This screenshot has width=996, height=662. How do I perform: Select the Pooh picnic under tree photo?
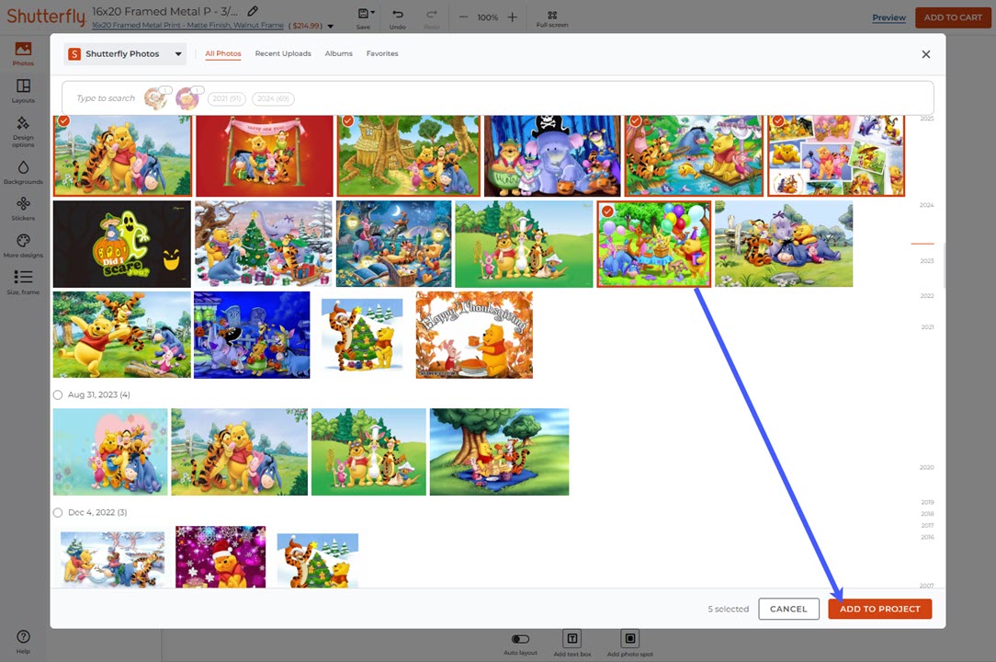[499, 452]
